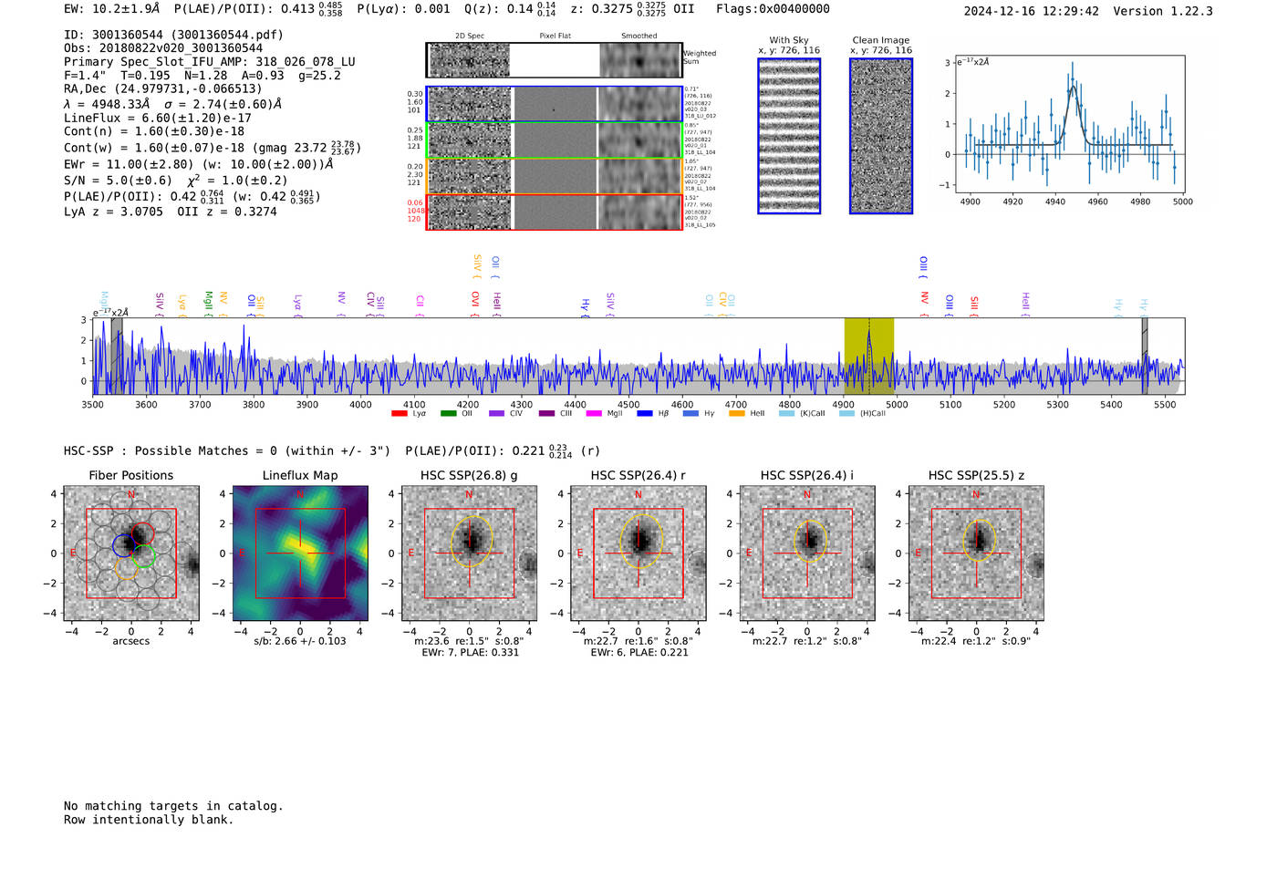Screen dimensions: 1277x869
Task: Select the red-bordered 2D spectrum fiber row
Action: pos(554,212)
